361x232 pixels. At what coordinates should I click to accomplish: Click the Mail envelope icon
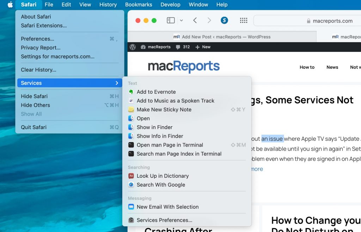click(x=131, y=207)
